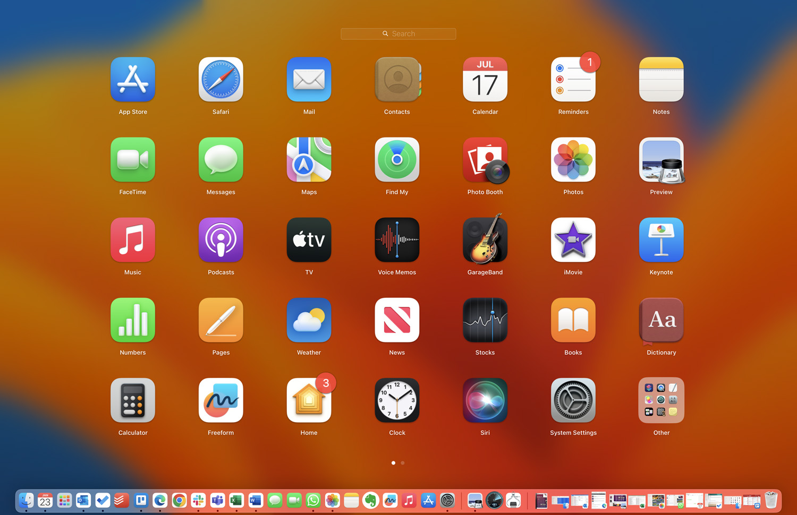The image size is (797, 515).
Task: Open the Music app in Launchpad
Action: (x=133, y=240)
